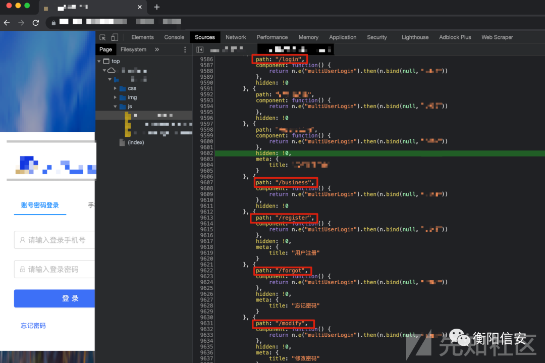Select the Filesystem navigator tab
The image size is (545, 363).
coord(133,49)
